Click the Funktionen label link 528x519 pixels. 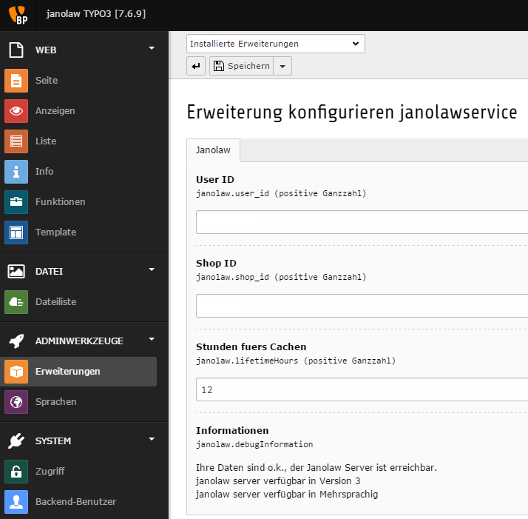61,202
